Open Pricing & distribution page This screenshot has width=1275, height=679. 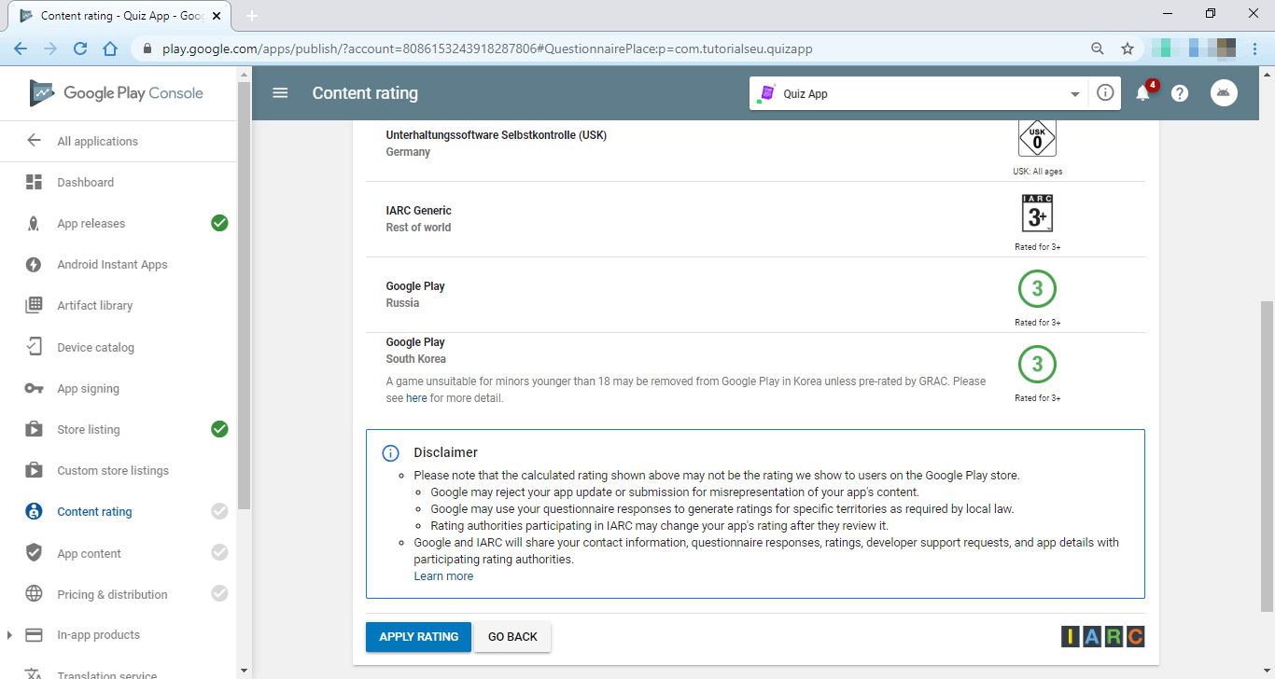click(112, 594)
